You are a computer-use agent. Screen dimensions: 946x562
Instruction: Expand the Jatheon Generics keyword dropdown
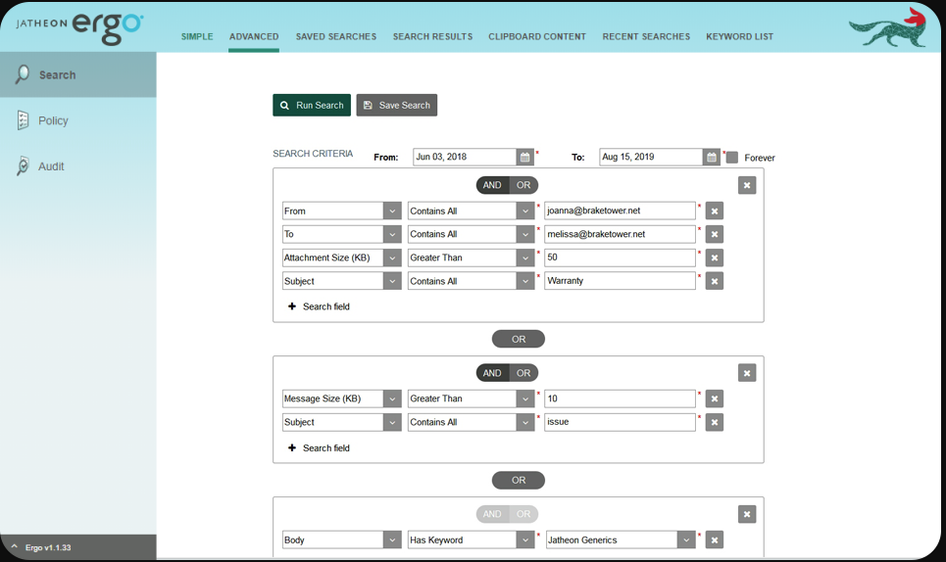tap(686, 539)
